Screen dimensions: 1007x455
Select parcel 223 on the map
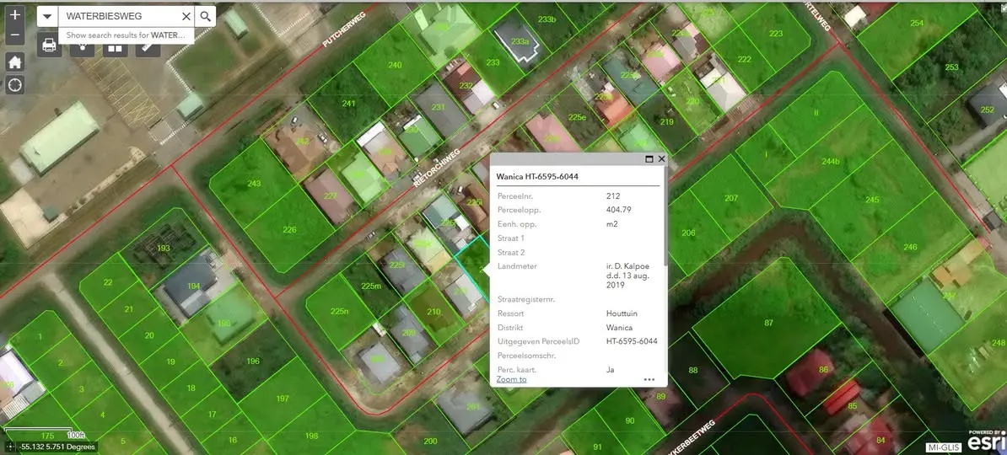[776, 34]
